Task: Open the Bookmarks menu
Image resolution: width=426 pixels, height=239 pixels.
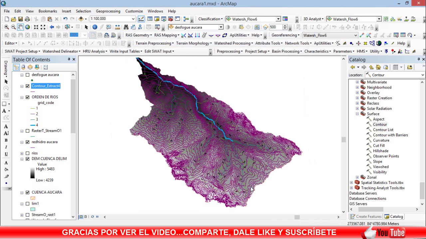Action: point(48,11)
